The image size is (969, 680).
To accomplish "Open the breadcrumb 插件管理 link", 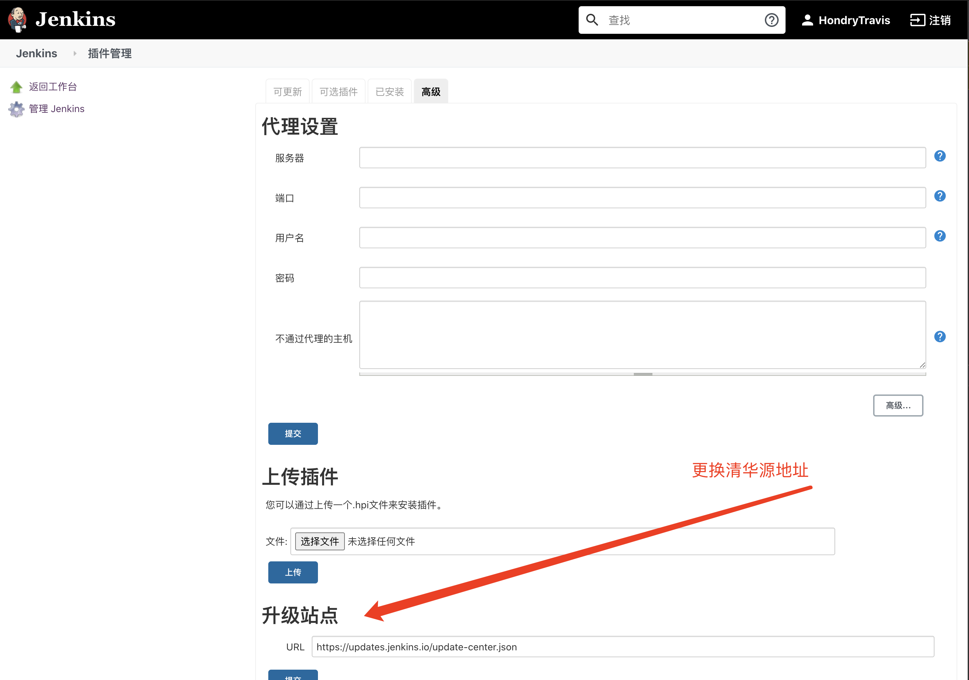I will pos(110,53).
